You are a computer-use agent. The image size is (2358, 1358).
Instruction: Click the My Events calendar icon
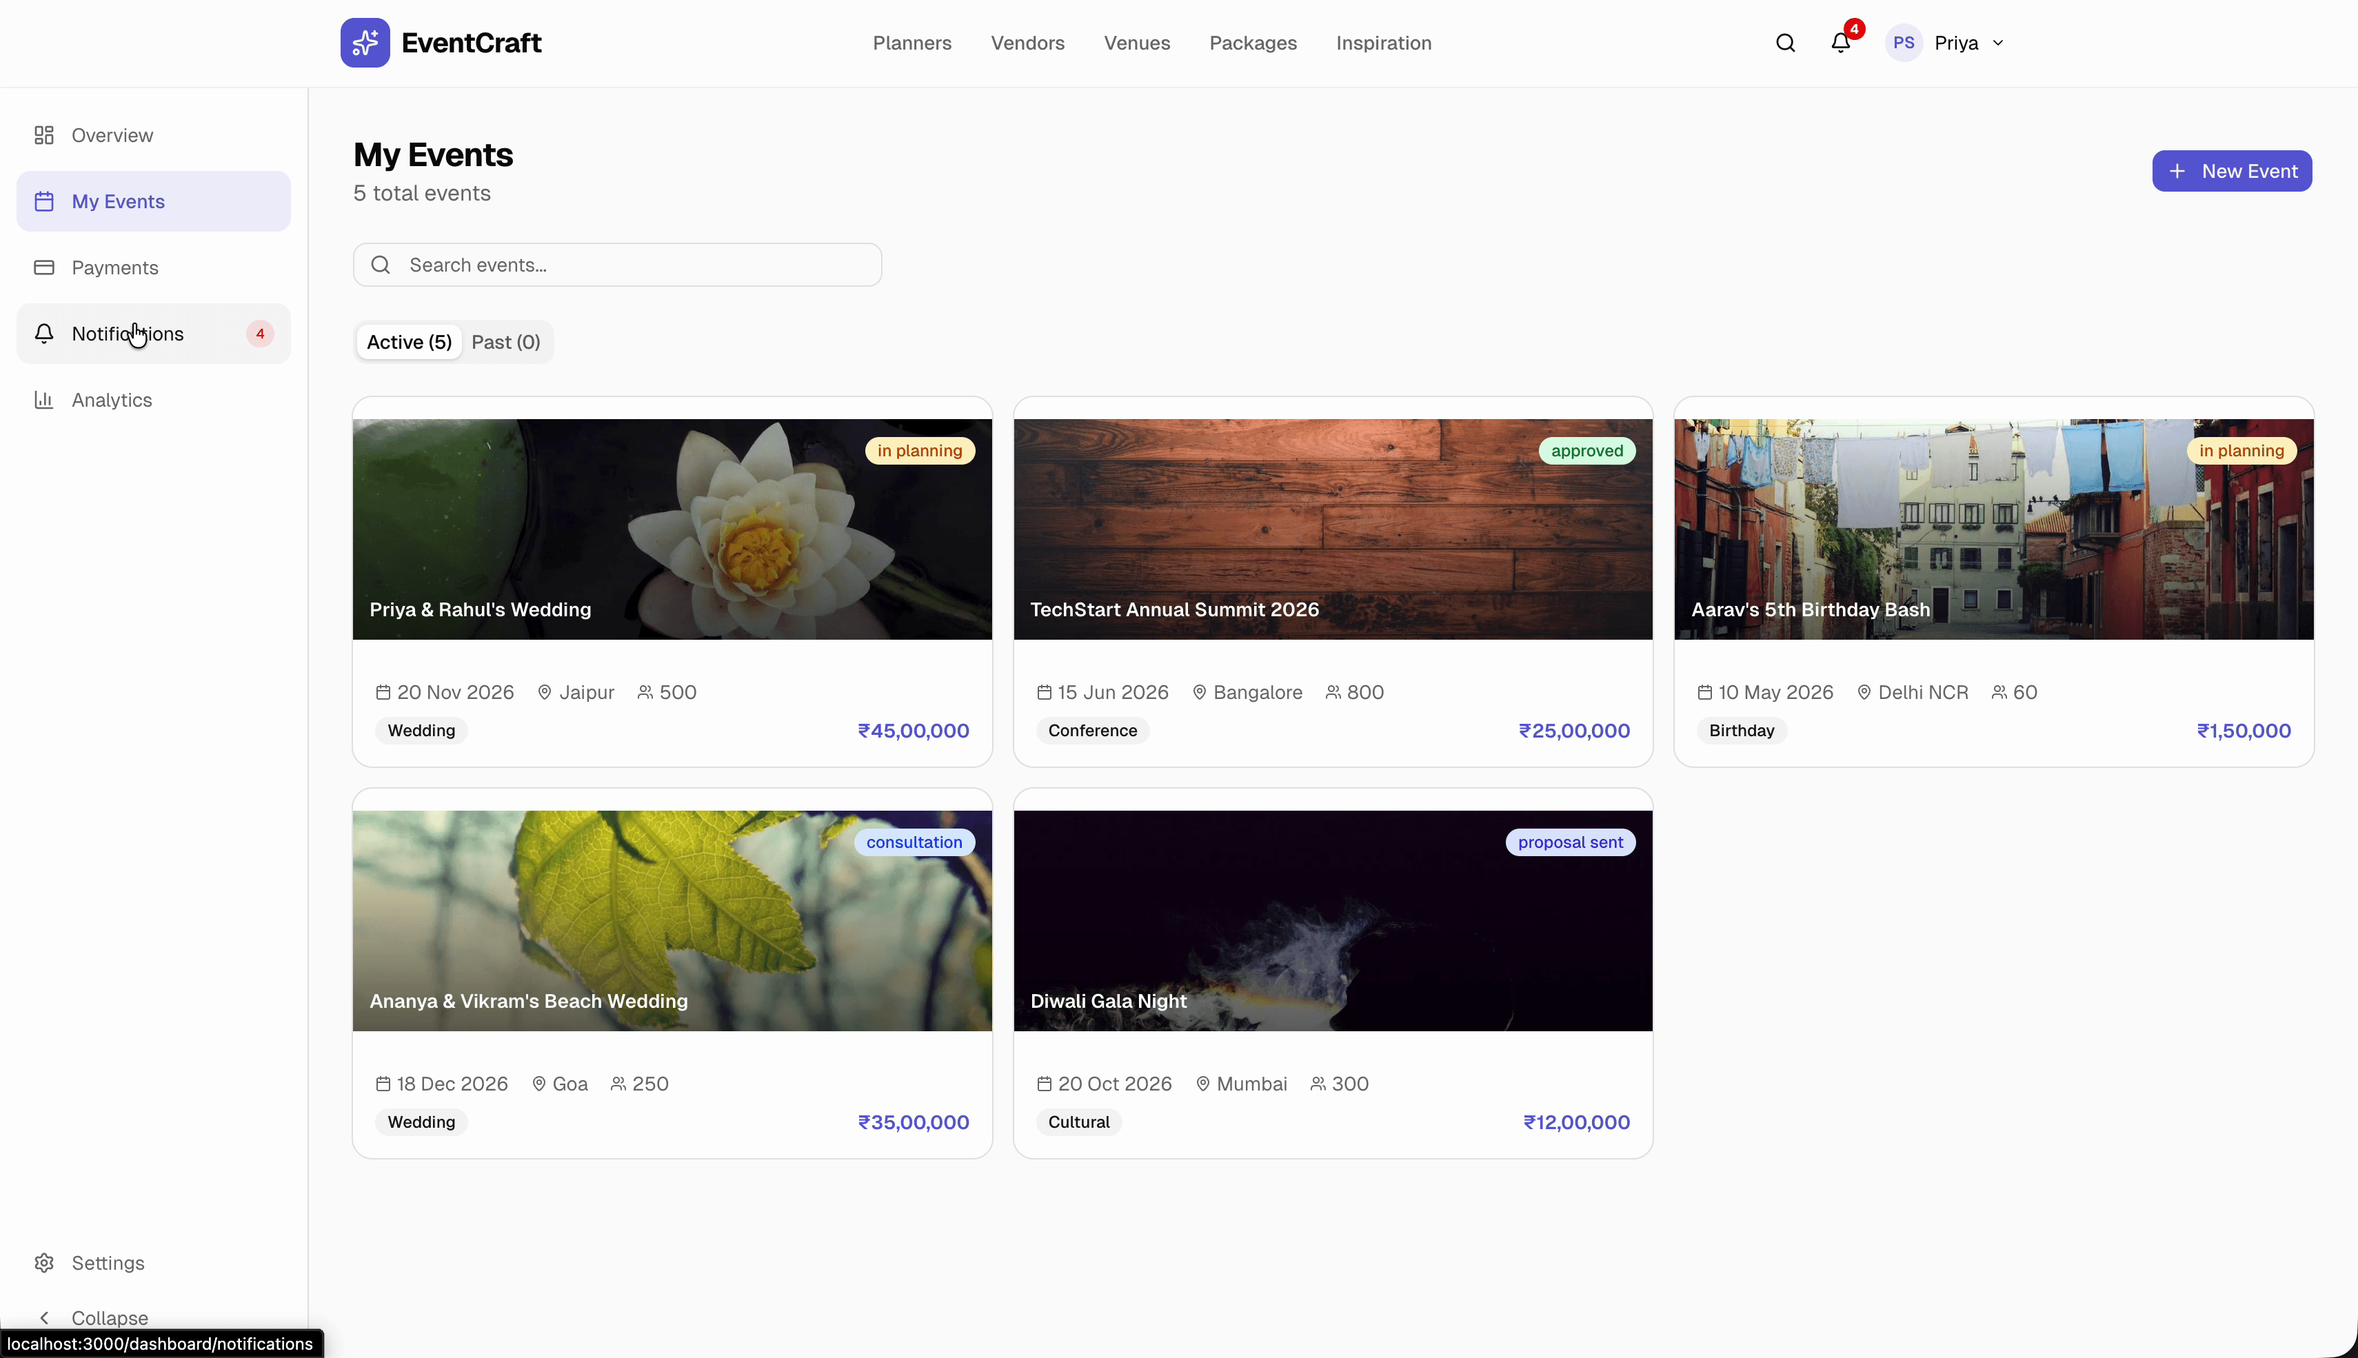point(43,201)
